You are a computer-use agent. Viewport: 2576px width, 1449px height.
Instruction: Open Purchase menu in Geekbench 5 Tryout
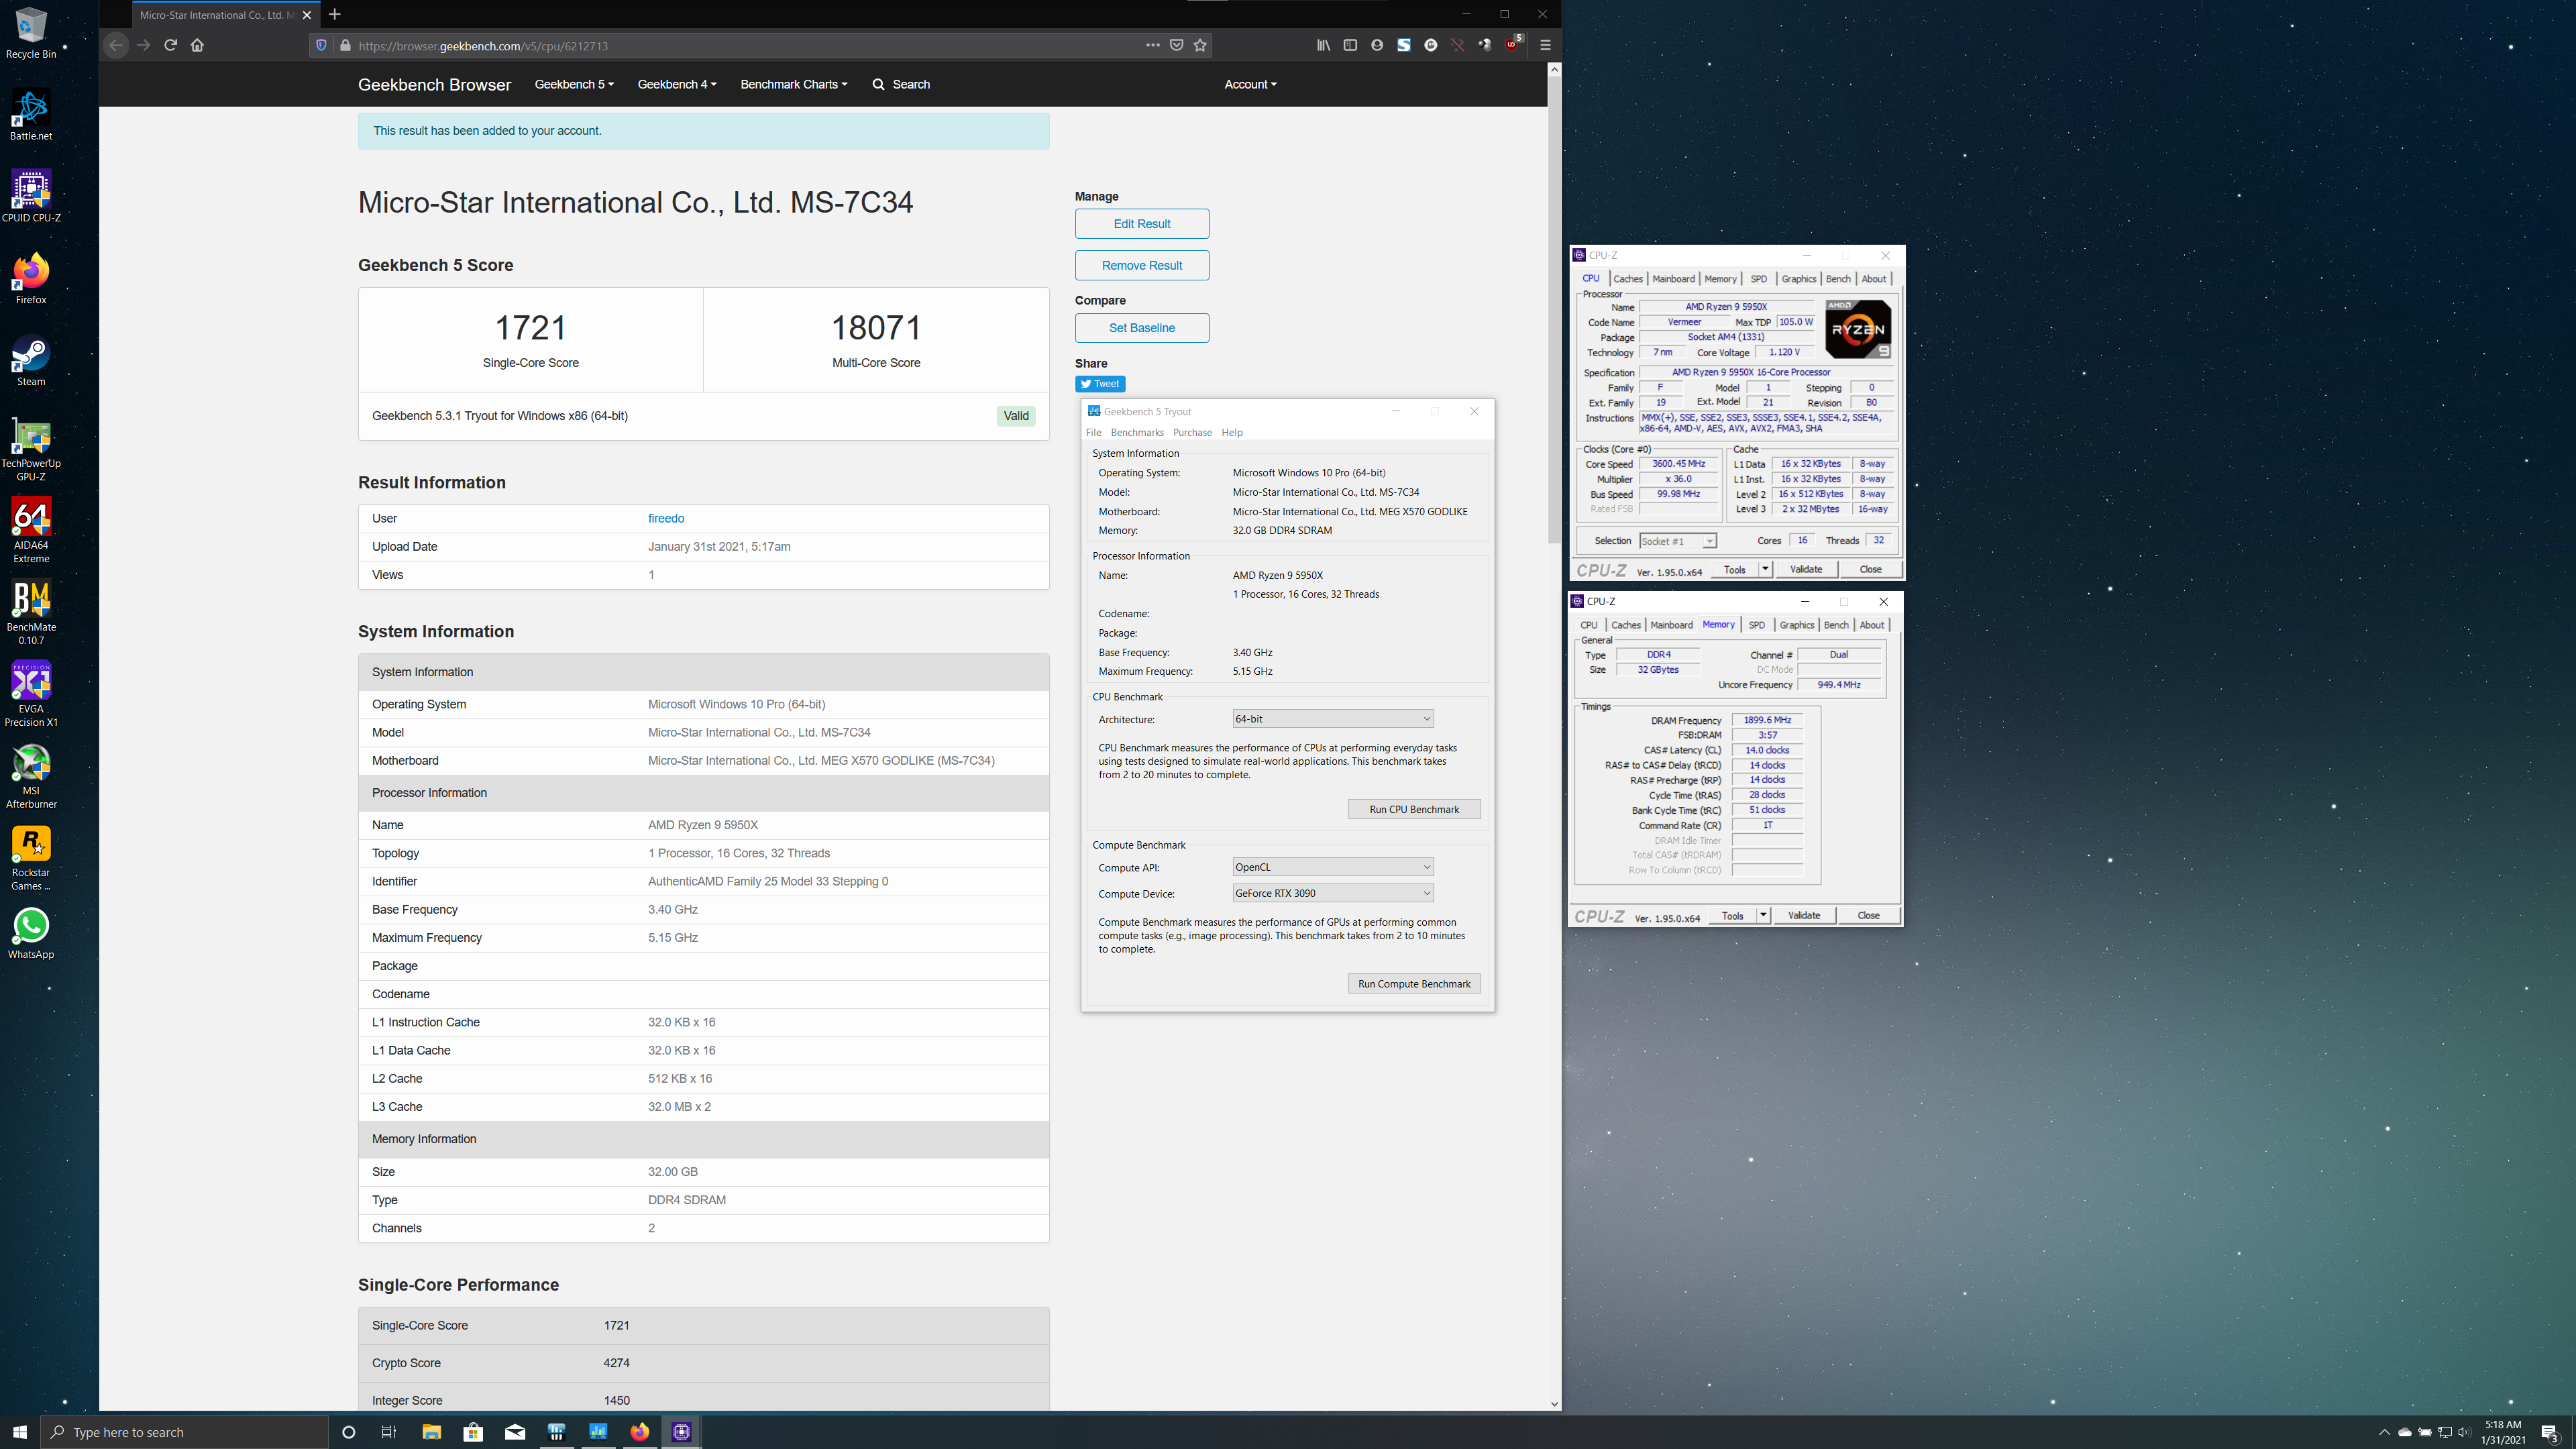[1192, 433]
